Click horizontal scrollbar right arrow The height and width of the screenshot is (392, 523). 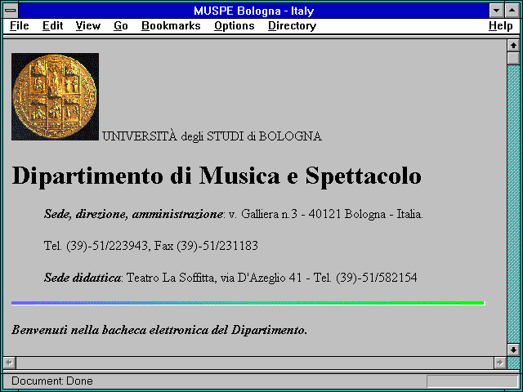pyautogui.click(x=500, y=363)
